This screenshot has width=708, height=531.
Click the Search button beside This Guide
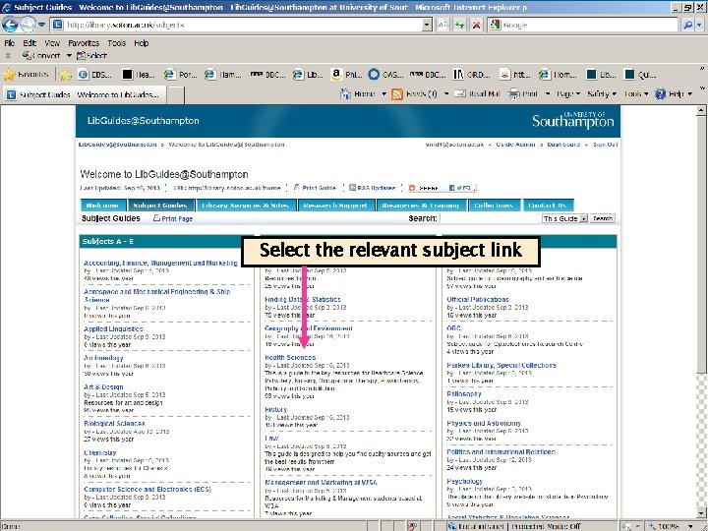pyautogui.click(x=603, y=218)
